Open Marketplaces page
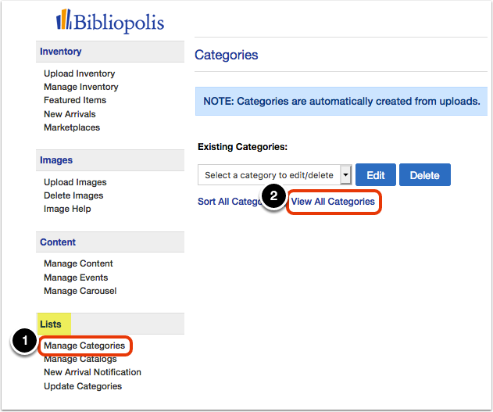This screenshot has height=412, width=493. [x=72, y=127]
